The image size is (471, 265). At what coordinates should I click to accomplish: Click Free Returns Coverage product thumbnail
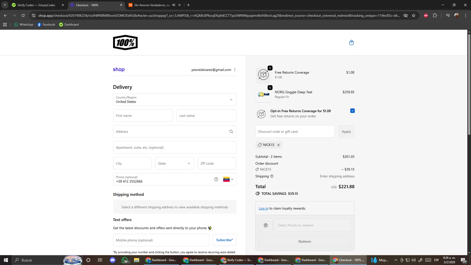[x=263, y=75]
